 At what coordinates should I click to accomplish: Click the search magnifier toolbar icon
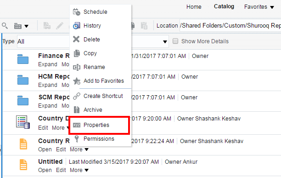(x=5, y=26)
